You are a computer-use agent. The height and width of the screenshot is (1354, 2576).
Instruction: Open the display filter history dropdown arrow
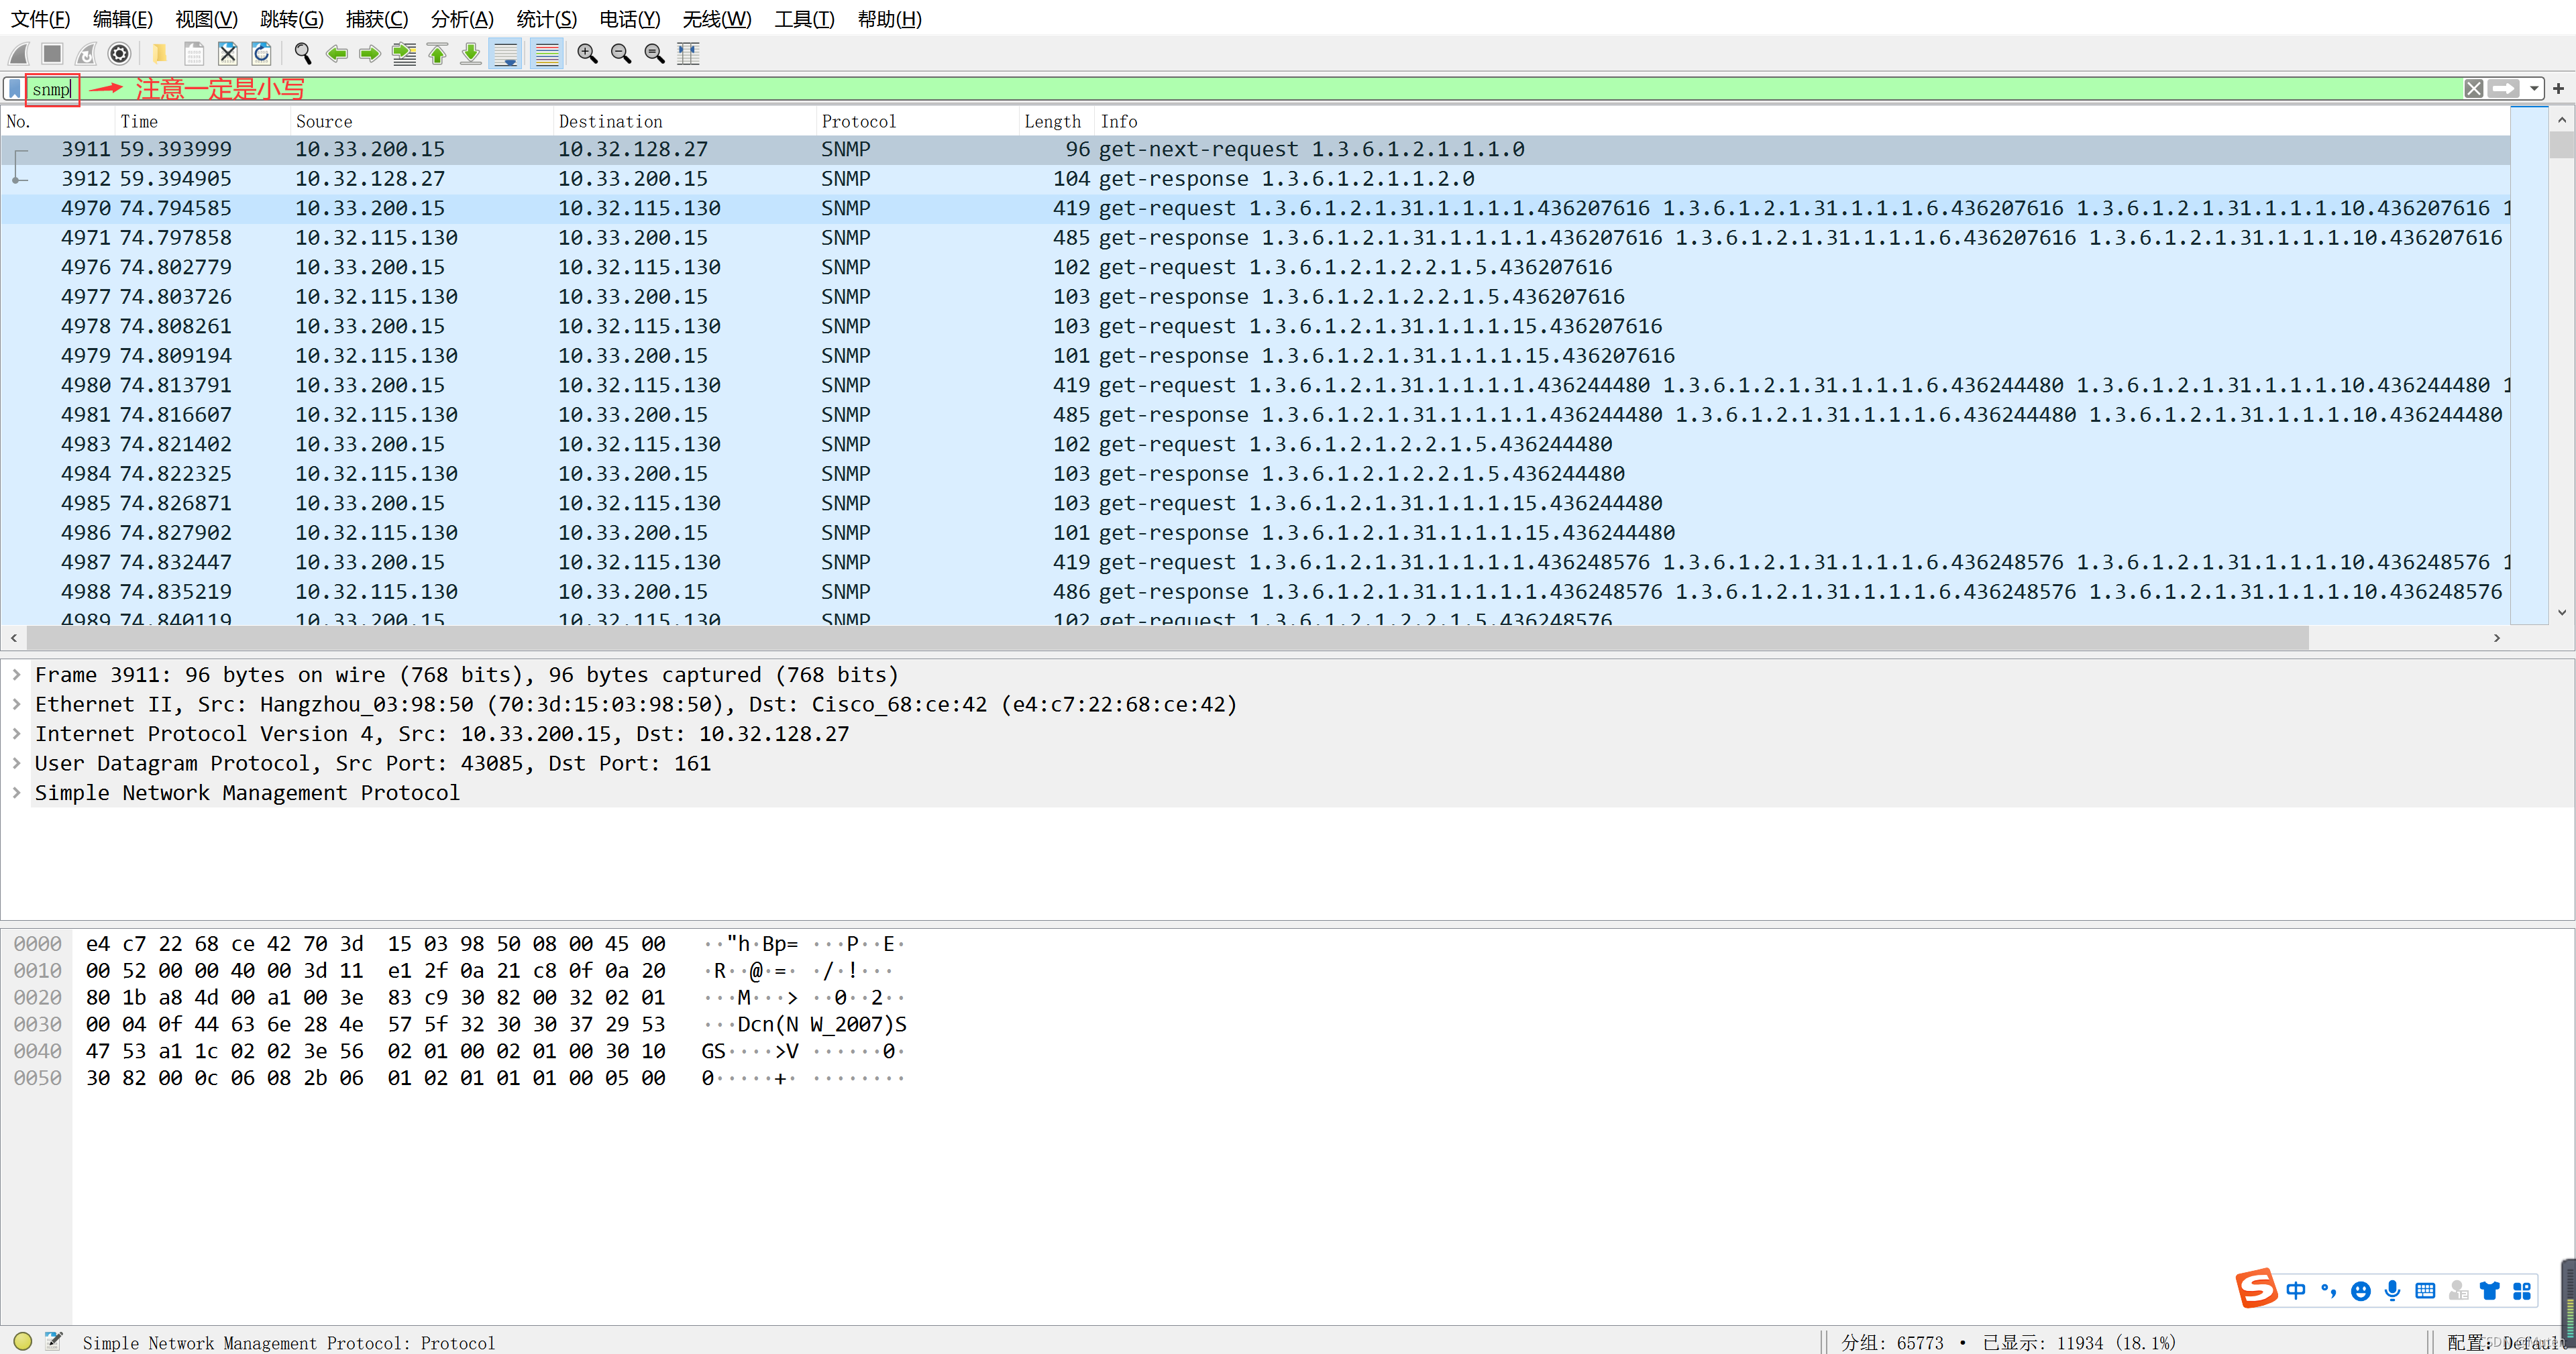pos(2534,89)
